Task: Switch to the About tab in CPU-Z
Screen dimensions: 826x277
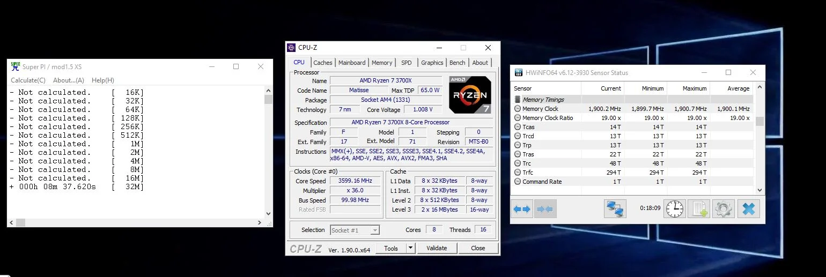Action: [480, 63]
